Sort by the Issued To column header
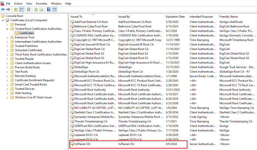This screenshot has height=150, width=257. pyautogui.click(x=76, y=17)
